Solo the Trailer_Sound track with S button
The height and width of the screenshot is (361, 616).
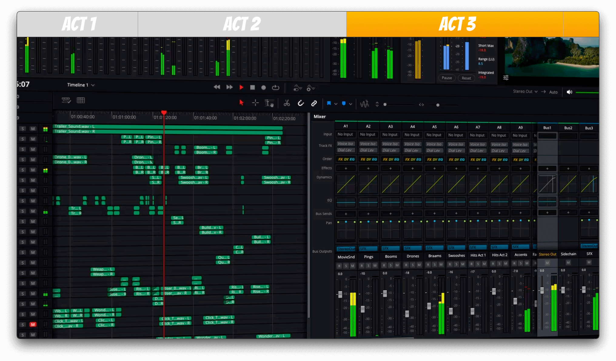pos(22,129)
